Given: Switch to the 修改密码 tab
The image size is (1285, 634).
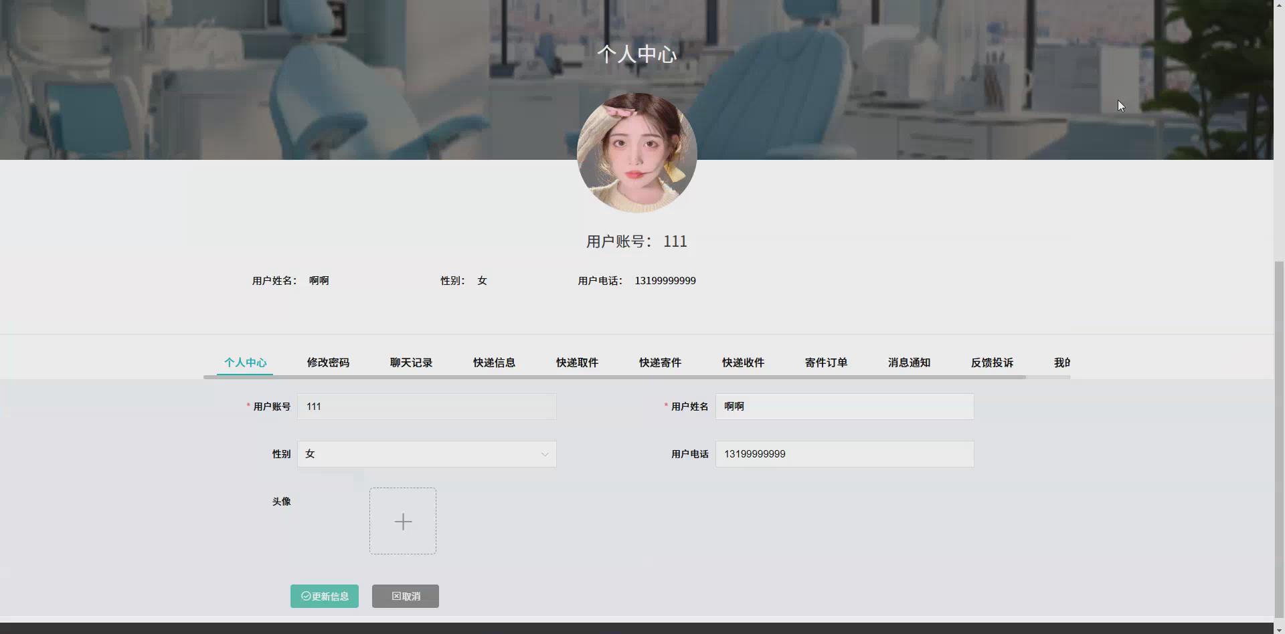Looking at the screenshot, I should click(x=328, y=362).
